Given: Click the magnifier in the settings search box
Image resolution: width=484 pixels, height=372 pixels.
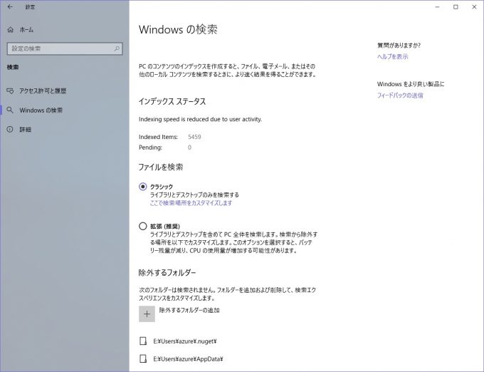Looking at the screenshot, I should (x=117, y=48).
